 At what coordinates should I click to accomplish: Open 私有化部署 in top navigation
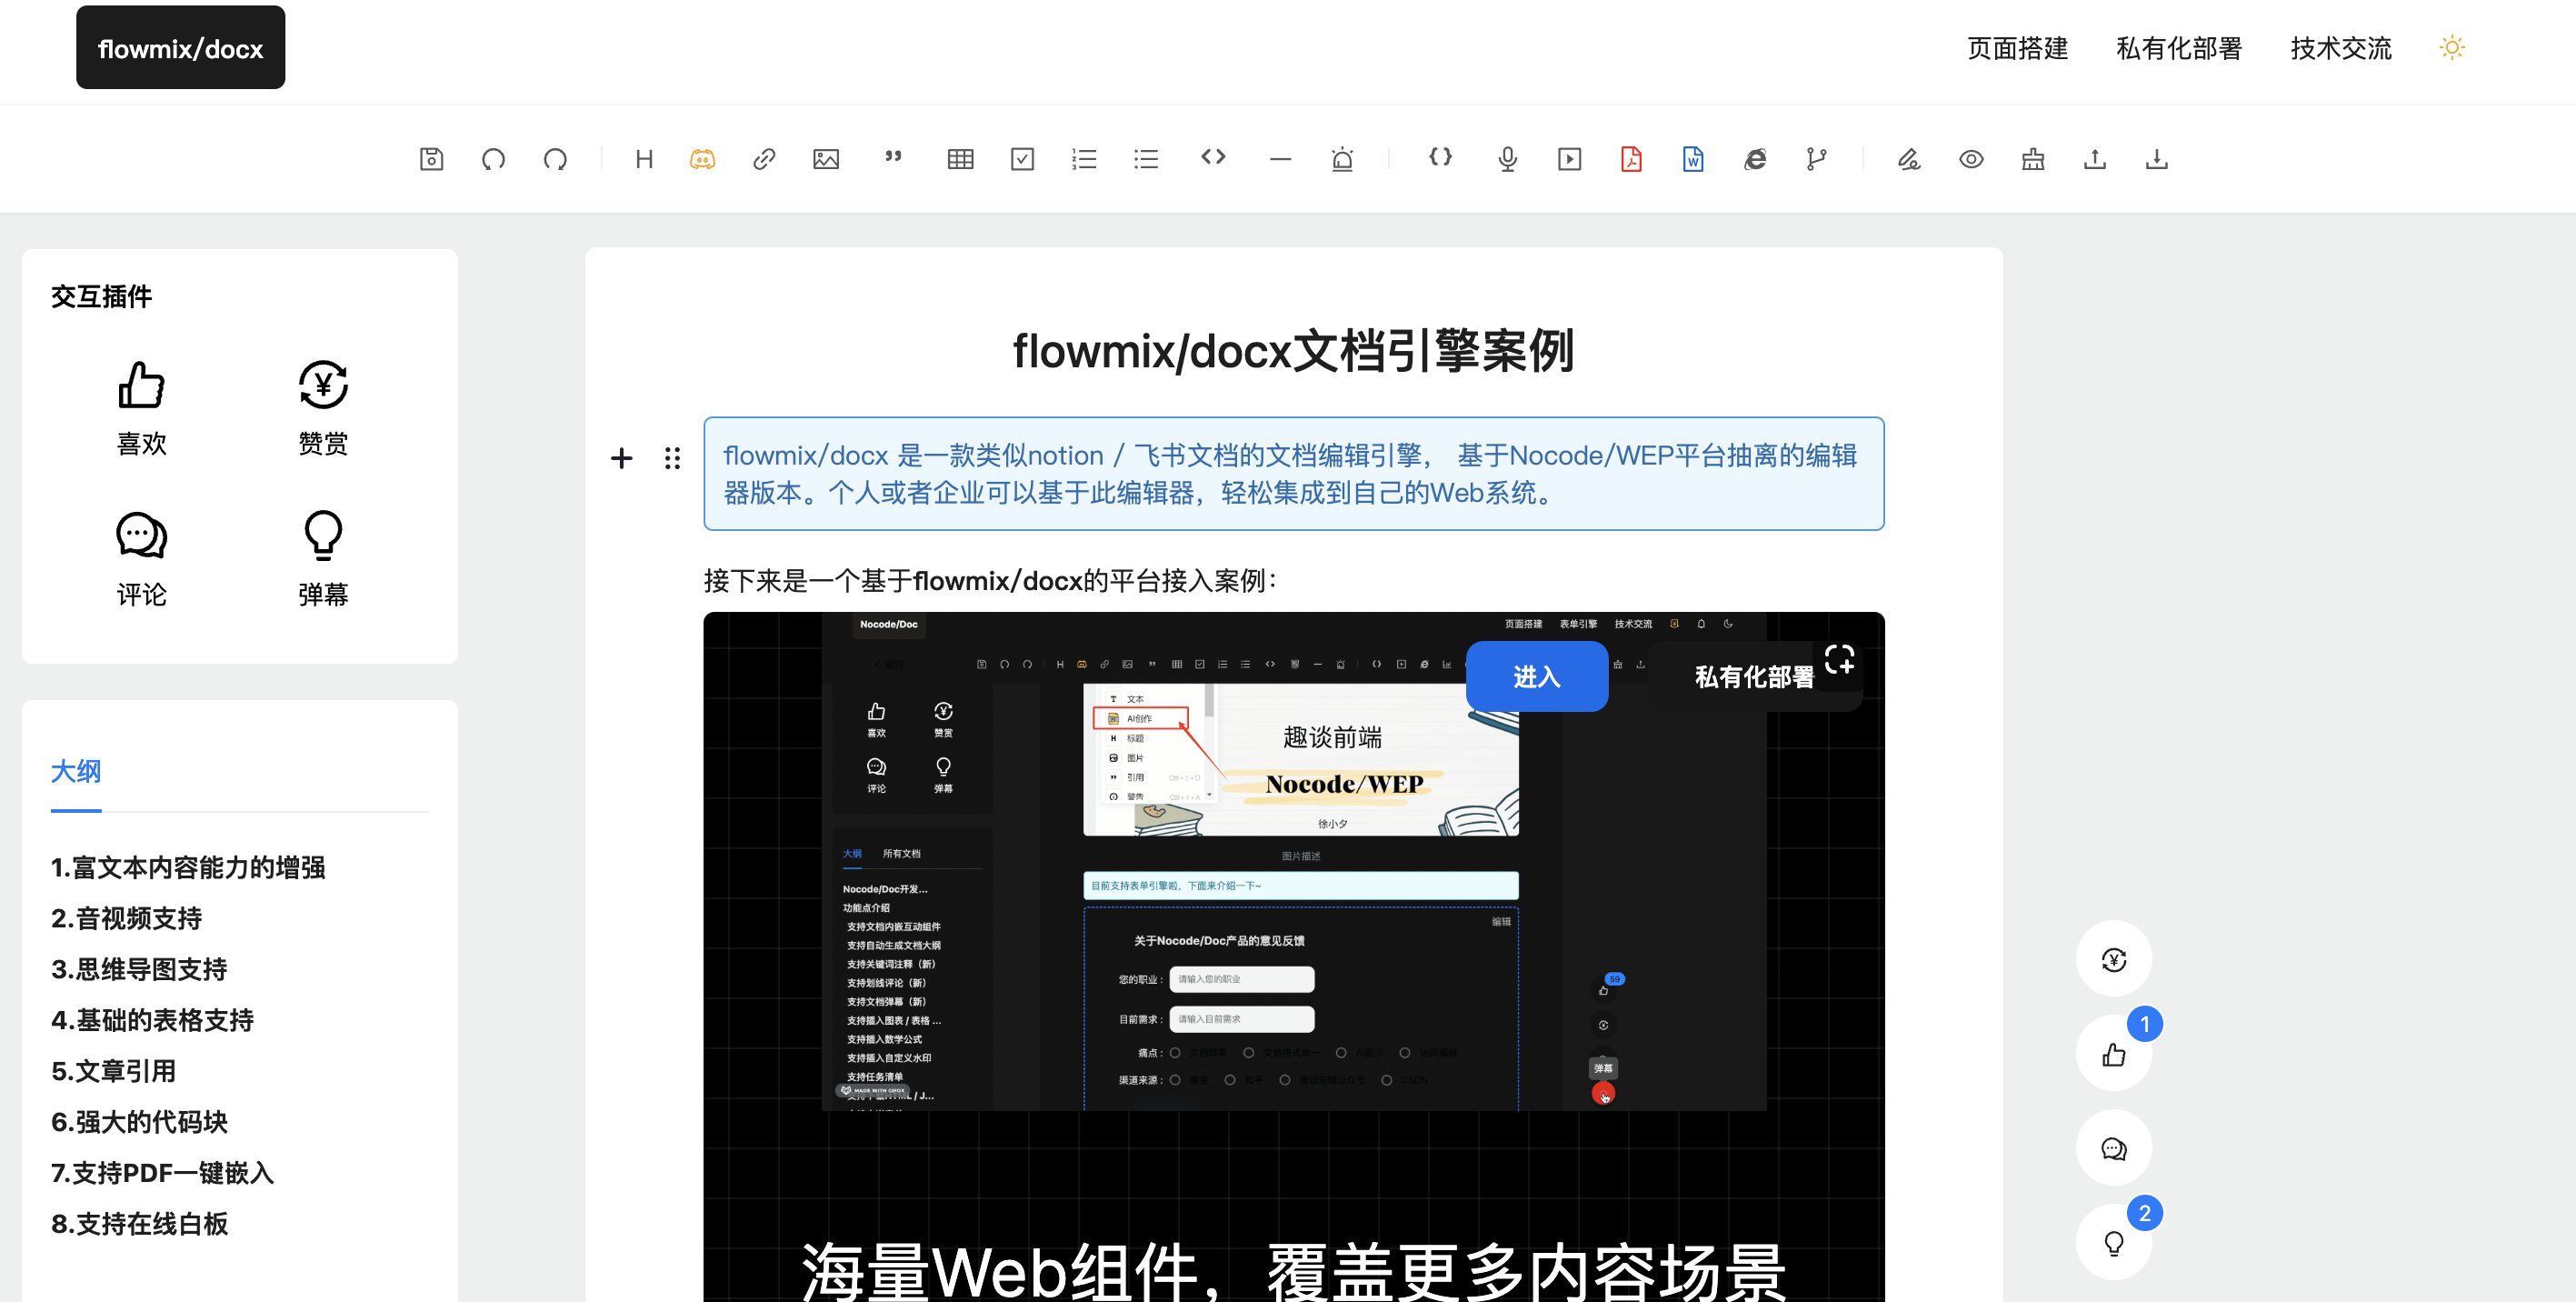point(2179,48)
